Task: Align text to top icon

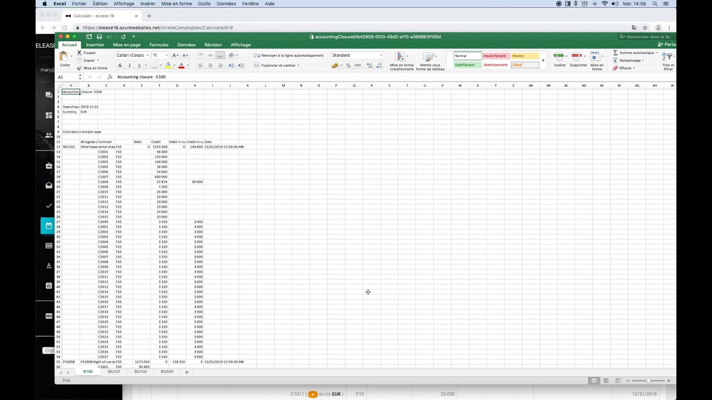Action: point(200,55)
